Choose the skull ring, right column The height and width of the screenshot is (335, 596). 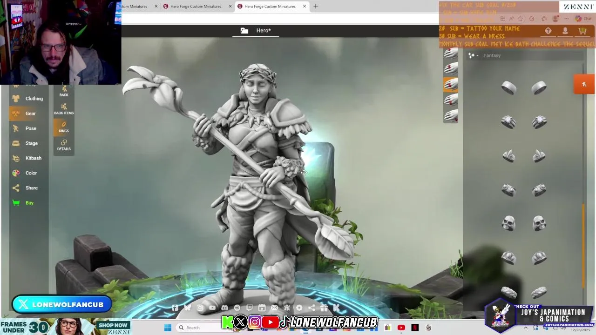(539, 223)
